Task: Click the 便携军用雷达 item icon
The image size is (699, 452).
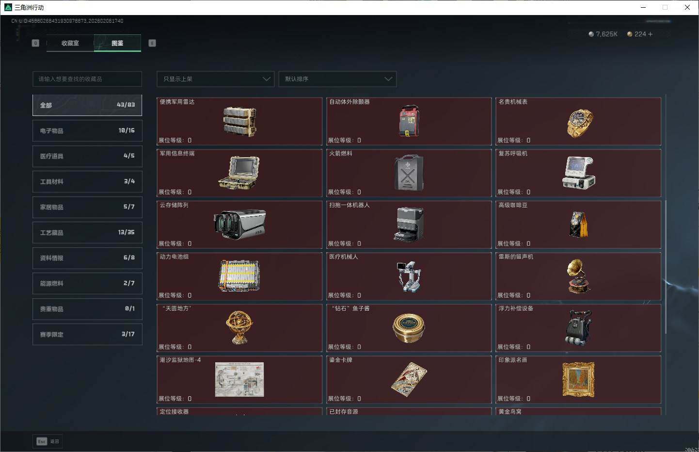Action: click(239, 121)
